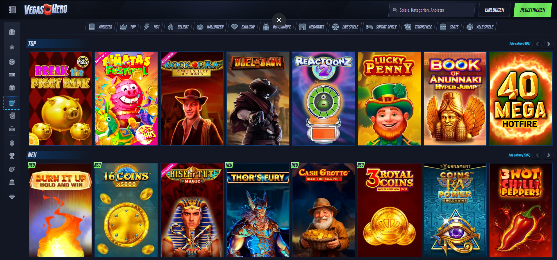Open the trophy sidebar icon
Image resolution: width=557 pixels, height=260 pixels.
coord(12,156)
